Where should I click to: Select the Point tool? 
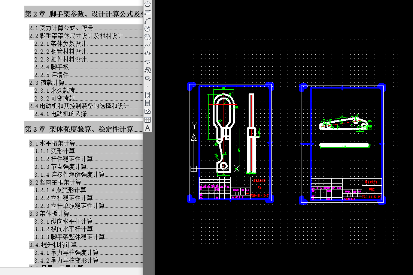click(148, 86)
